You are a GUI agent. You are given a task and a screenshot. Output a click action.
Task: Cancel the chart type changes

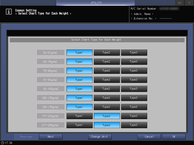click(x=149, y=137)
